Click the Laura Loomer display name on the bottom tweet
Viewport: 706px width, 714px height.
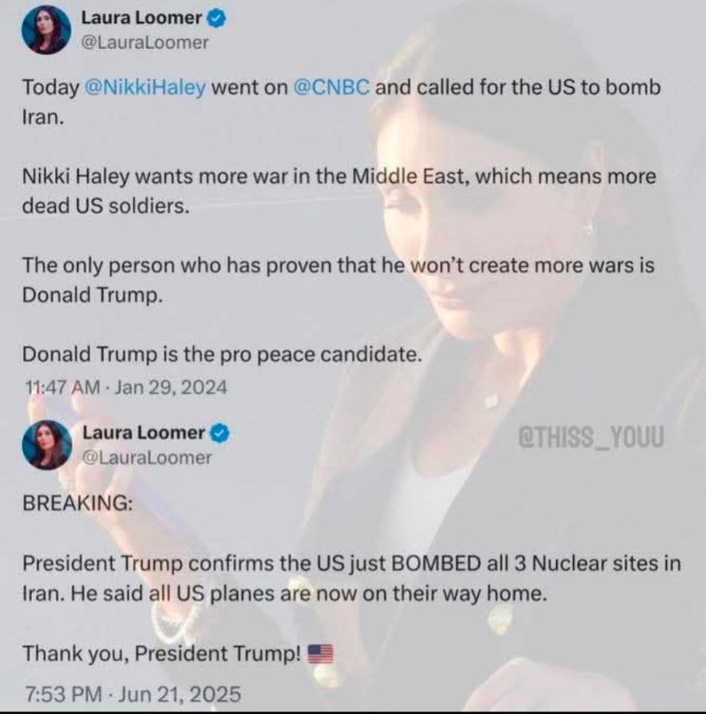click(x=143, y=433)
